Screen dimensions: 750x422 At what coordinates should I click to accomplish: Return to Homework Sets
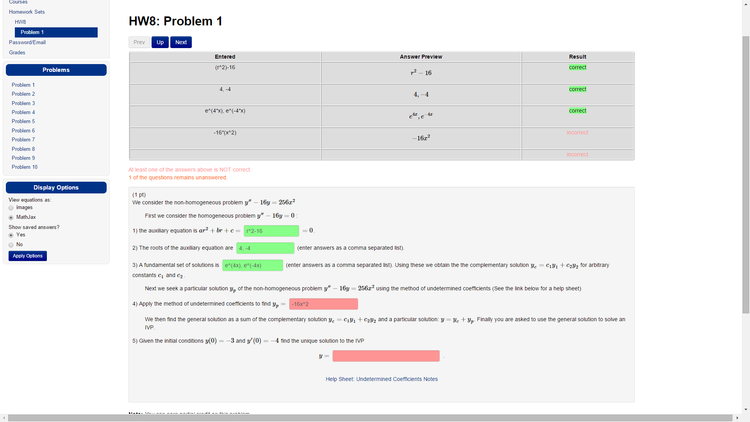point(27,12)
